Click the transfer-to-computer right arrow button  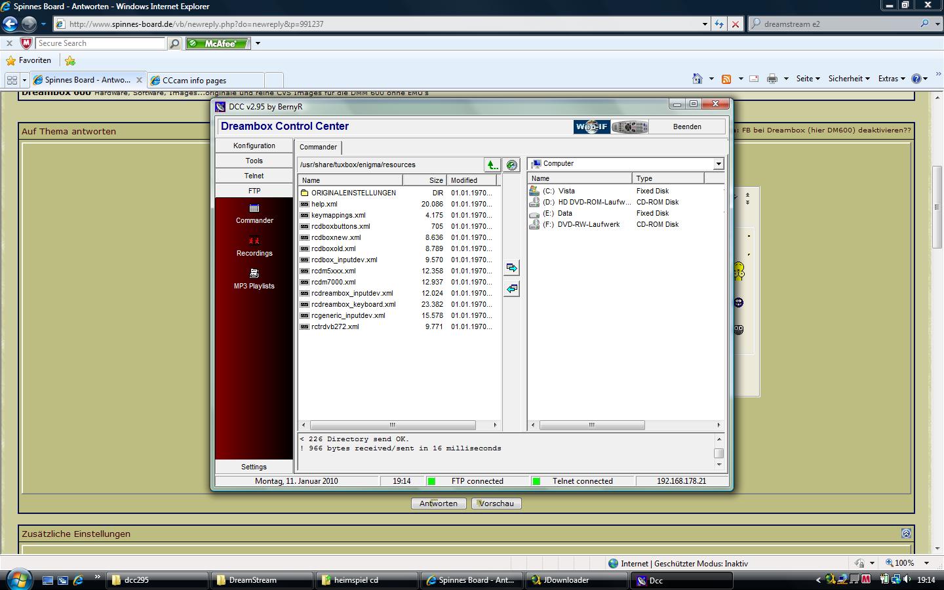[512, 268]
